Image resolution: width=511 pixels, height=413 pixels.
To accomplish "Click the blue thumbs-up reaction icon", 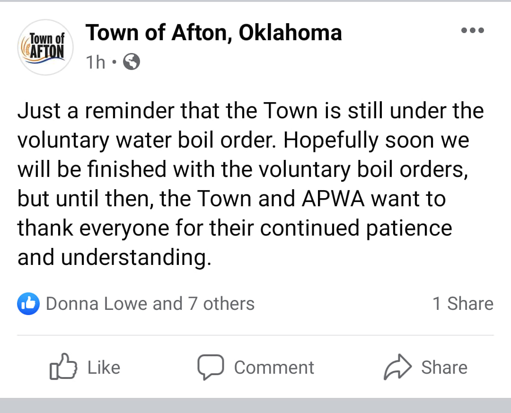I will (28, 304).
